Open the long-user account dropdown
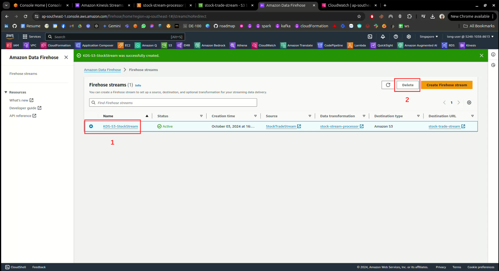Screen dimensions: 499x271 pos(470,37)
